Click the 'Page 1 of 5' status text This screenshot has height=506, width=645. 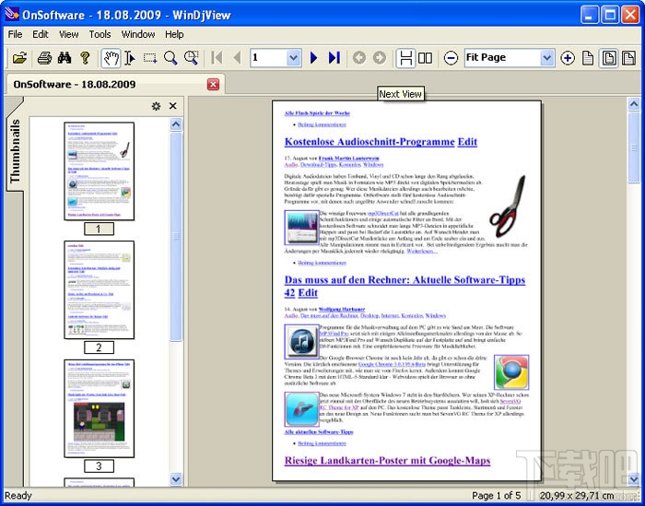(496, 496)
